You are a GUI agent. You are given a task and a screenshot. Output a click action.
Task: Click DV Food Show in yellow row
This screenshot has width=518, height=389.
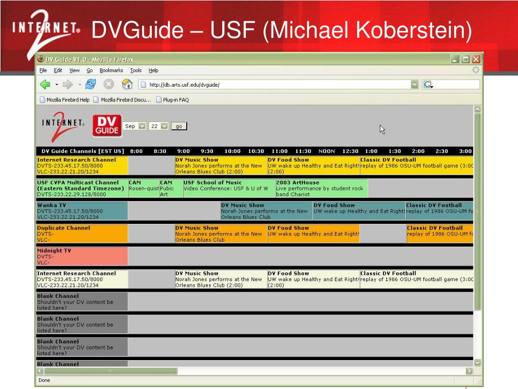[313, 166]
